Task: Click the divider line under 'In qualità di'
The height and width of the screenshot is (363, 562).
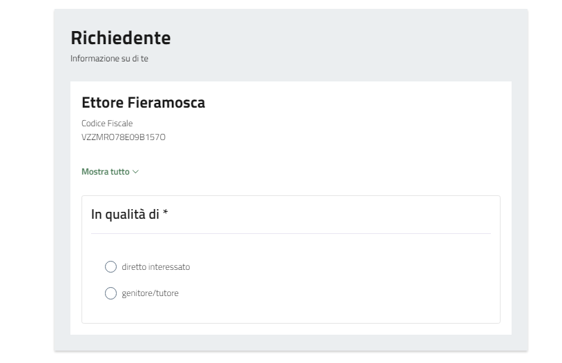Action: [x=291, y=233]
